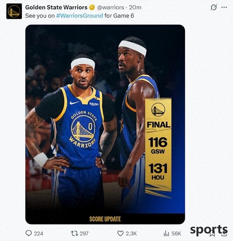Image resolution: width=233 pixels, height=241 pixels.
Task: Like the post with the heart icon
Action: [121, 233]
